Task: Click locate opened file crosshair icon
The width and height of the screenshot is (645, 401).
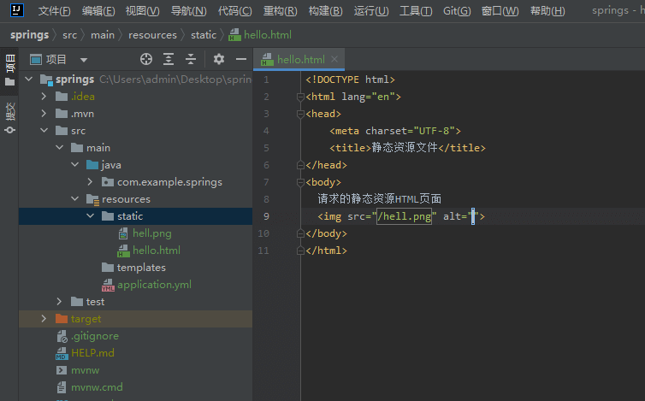Action: [146, 59]
